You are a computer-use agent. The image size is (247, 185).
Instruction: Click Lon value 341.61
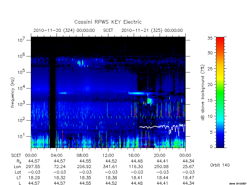tap(111, 166)
